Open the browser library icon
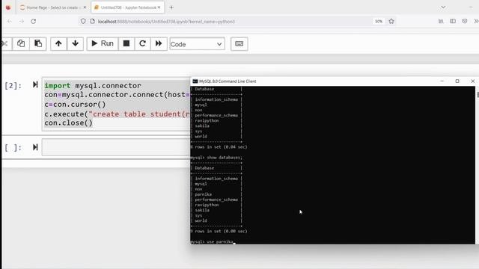This screenshot has width=479, height=269. [x=441, y=22]
